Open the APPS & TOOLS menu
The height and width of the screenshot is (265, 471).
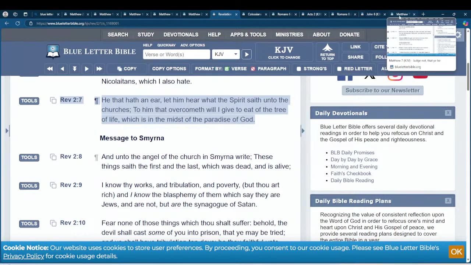pos(248,35)
